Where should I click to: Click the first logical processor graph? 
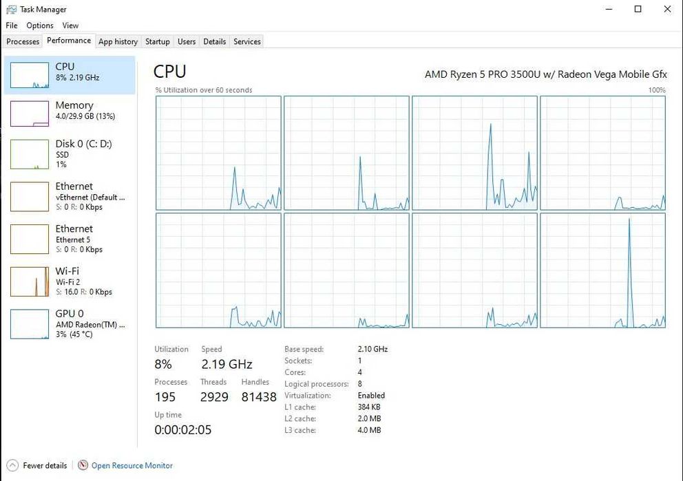pyautogui.click(x=218, y=153)
